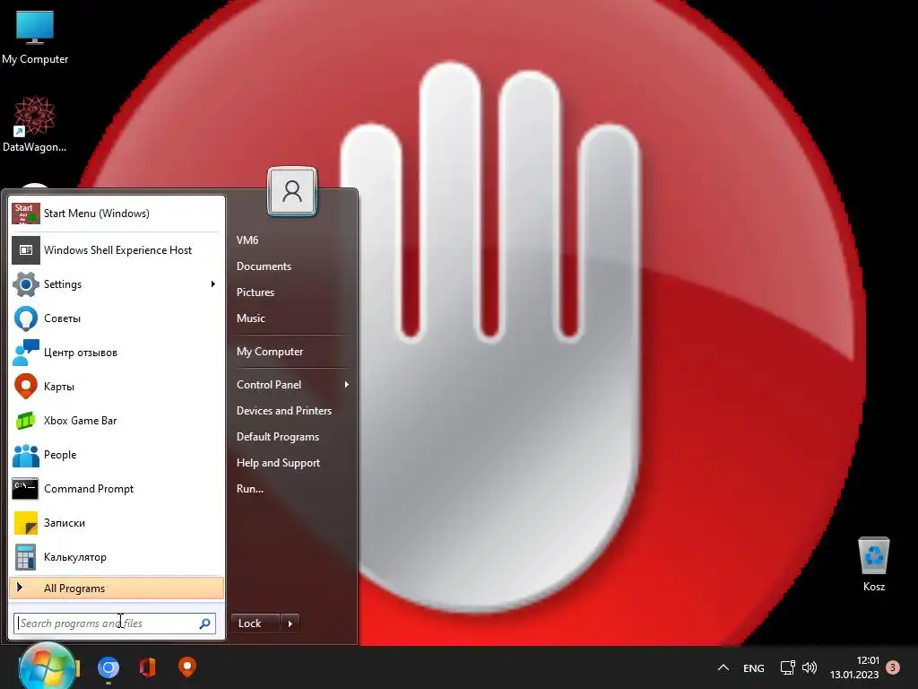Open Documents from the start menu
Screen dimensions: 918x689
tap(264, 266)
